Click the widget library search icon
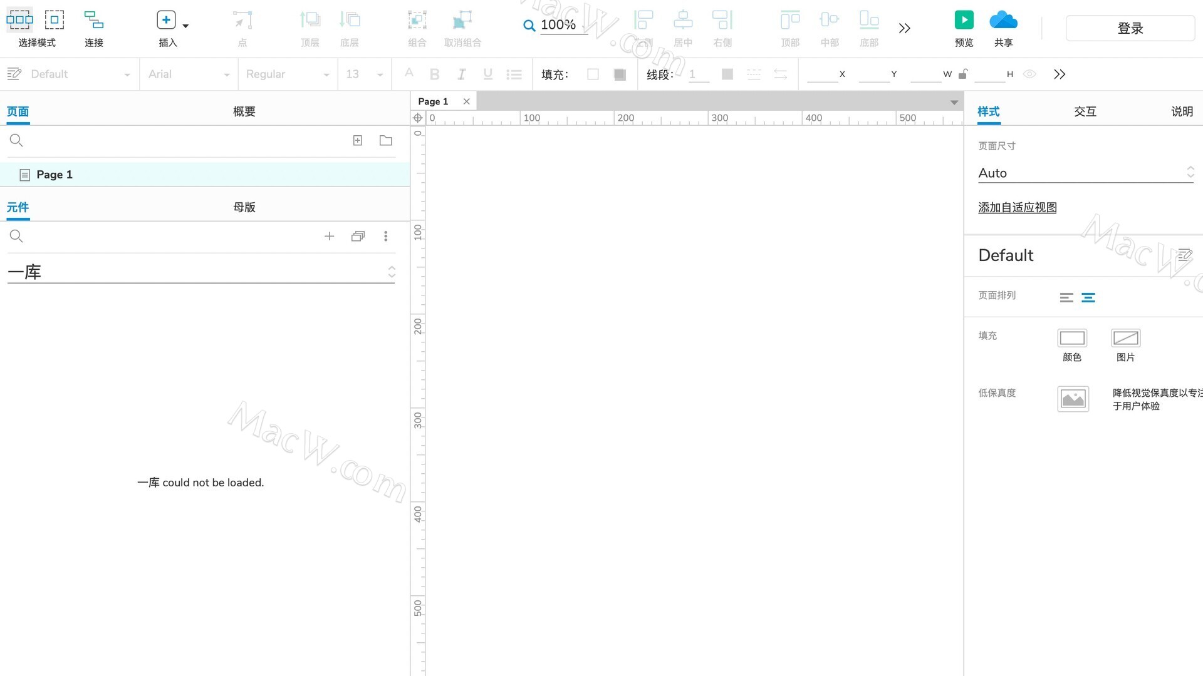Screen dimensions: 1203x676 click(x=16, y=236)
